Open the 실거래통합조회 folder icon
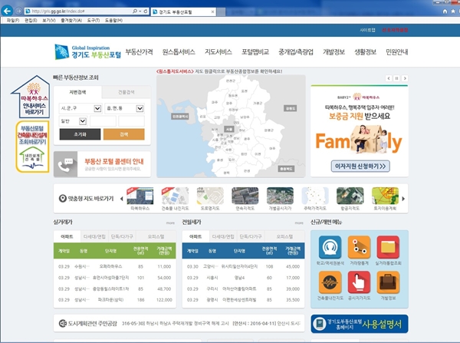 tap(388, 247)
